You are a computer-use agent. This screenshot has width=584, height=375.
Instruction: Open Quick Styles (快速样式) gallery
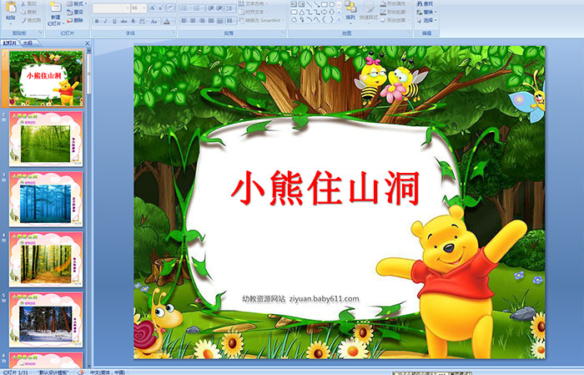coord(369,11)
